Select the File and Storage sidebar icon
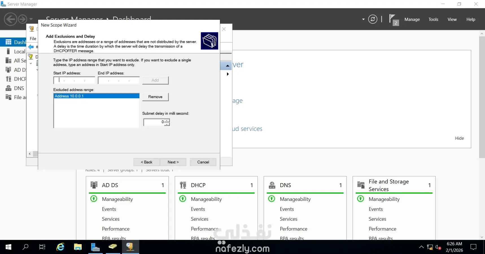This screenshot has width=485, height=254. pyautogui.click(x=8, y=97)
